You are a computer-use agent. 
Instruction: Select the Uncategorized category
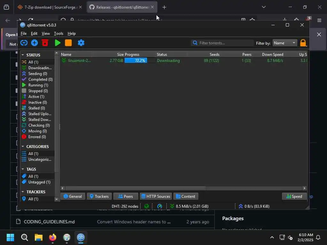pos(38,160)
